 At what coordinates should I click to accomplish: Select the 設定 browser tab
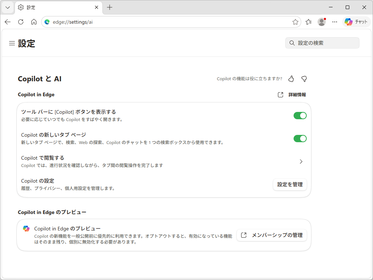(59, 7)
